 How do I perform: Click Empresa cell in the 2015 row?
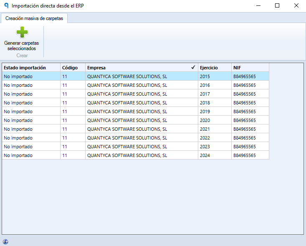pyautogui.click(x=142, y=76)
